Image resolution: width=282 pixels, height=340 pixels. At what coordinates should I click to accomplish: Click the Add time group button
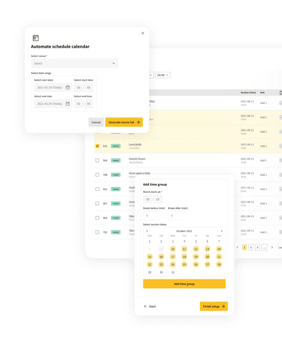point(184,284)
